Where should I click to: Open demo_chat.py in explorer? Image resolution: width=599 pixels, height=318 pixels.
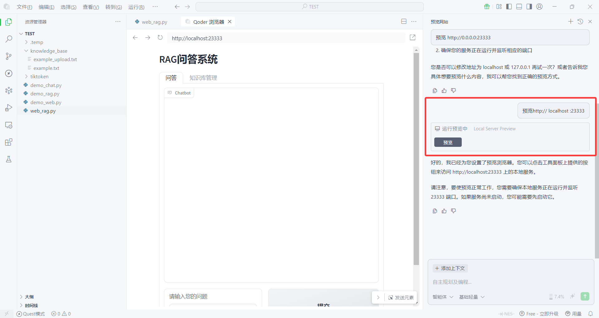pos(46,85)
